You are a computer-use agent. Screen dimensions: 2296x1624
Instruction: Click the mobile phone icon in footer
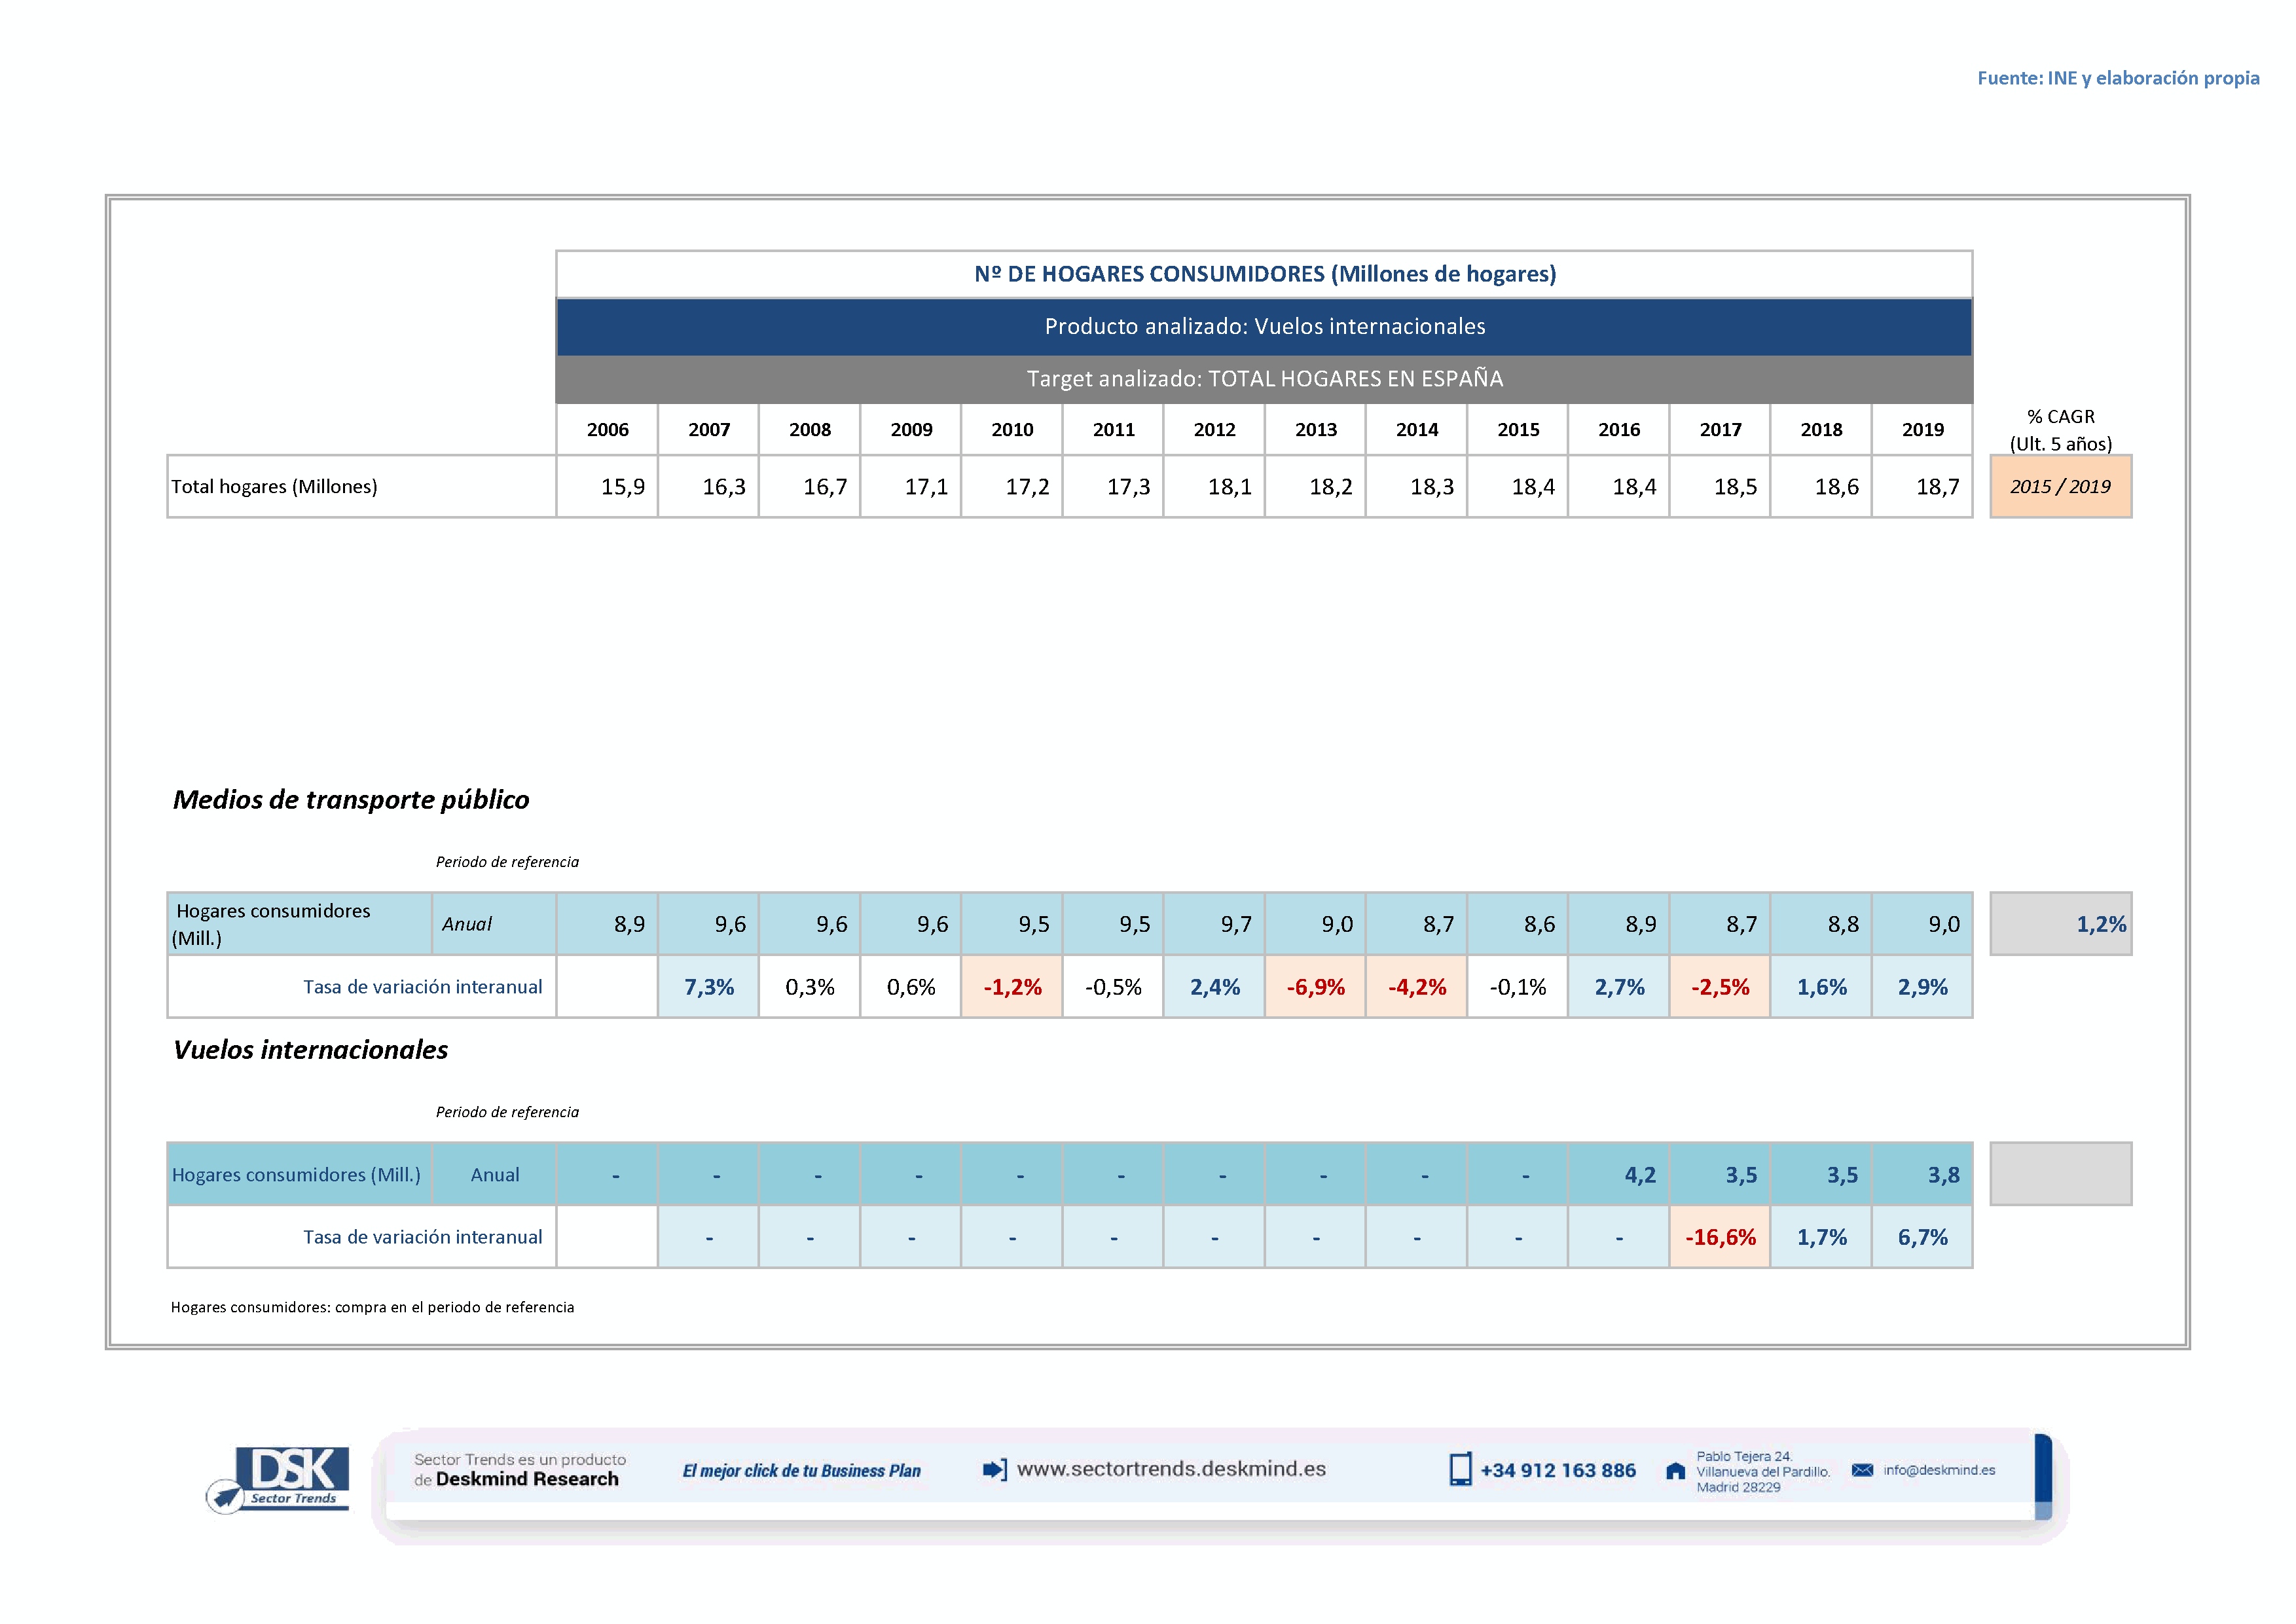click(x=1460, y=1469)
